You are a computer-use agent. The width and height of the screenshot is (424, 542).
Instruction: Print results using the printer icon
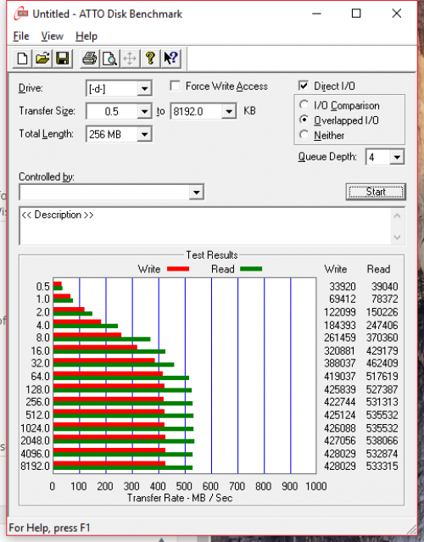[x=90, y=59]
